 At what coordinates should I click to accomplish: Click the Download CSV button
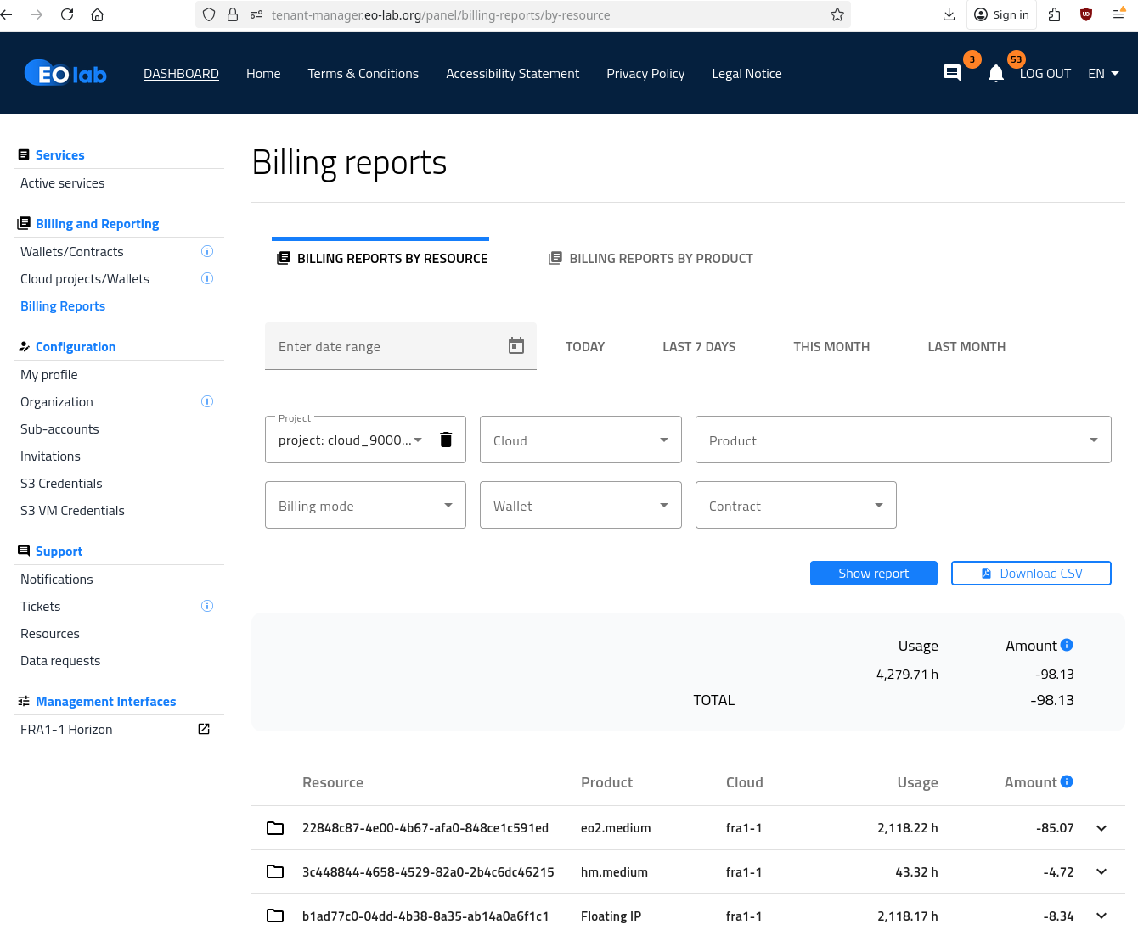1031,574
